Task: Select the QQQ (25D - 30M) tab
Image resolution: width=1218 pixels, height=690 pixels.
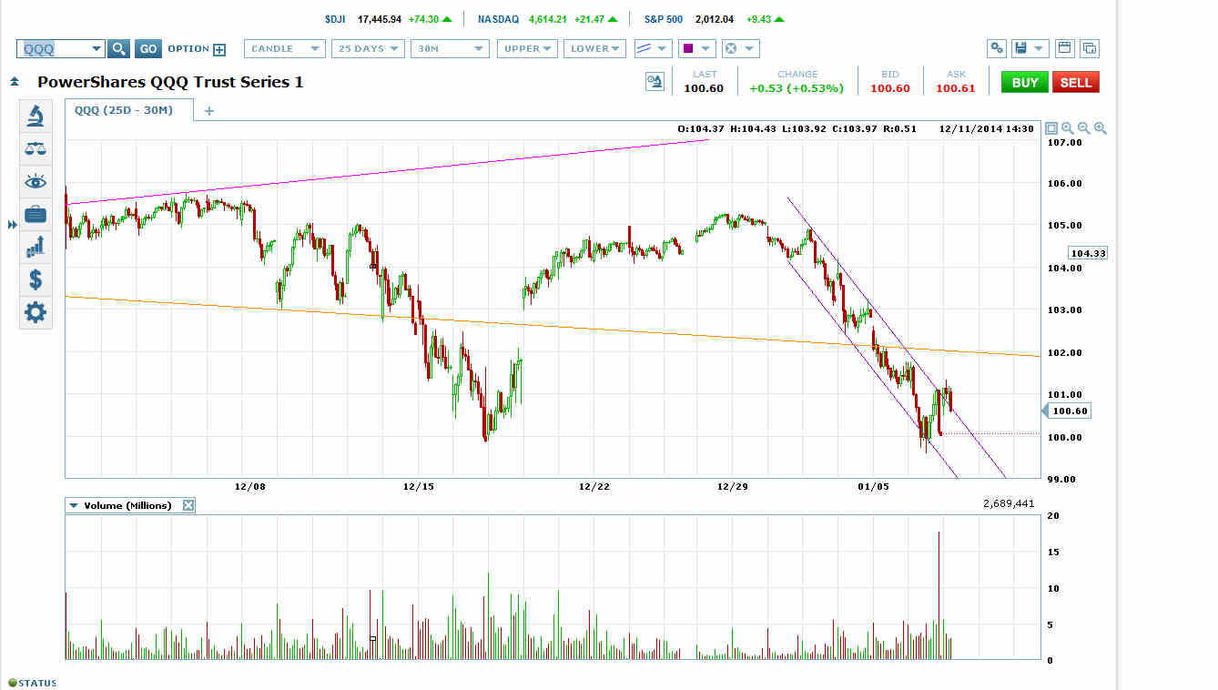Action: coord(129,110)
